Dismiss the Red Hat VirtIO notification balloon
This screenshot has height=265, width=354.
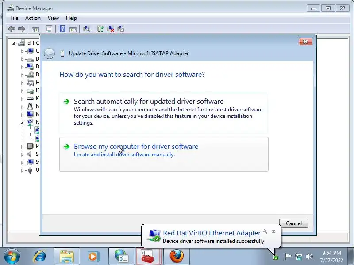[273, 231]
